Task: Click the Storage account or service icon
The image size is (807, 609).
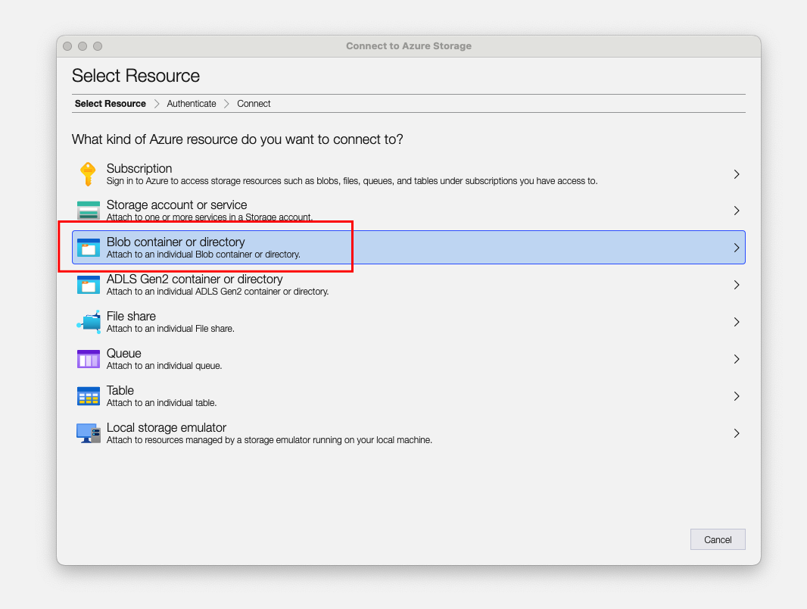Action: 88,211
